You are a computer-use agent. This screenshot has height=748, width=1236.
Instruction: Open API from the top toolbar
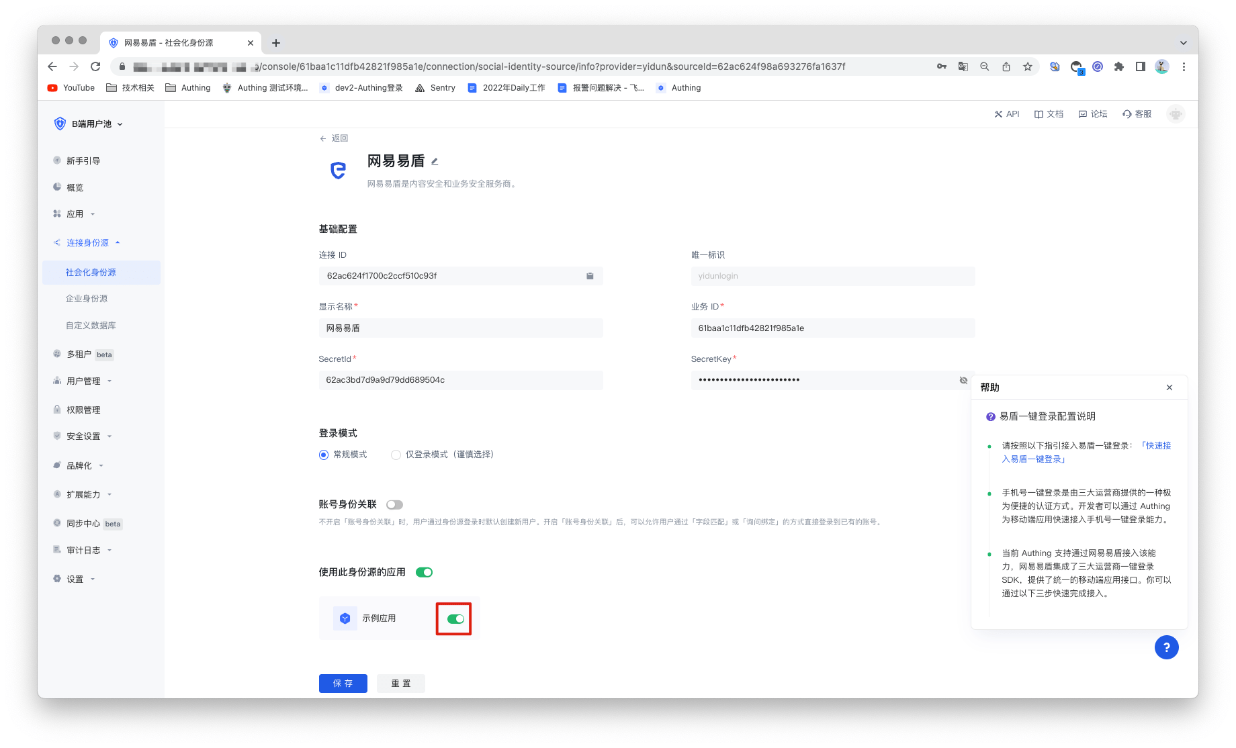1007,114
